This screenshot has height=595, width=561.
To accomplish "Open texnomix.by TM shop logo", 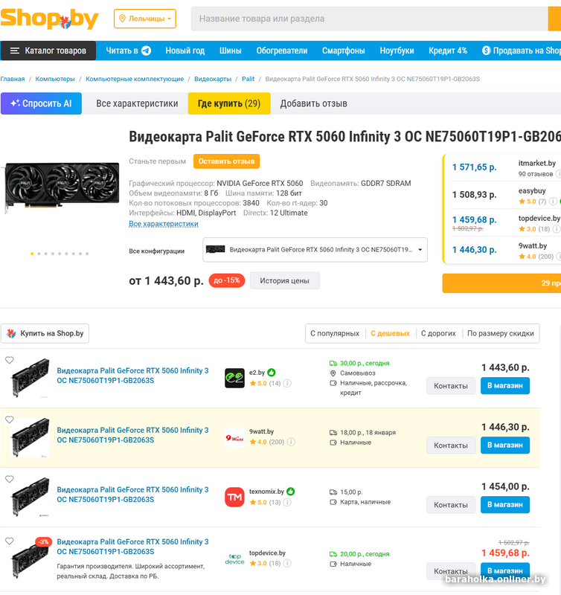I will click(234, 497).
